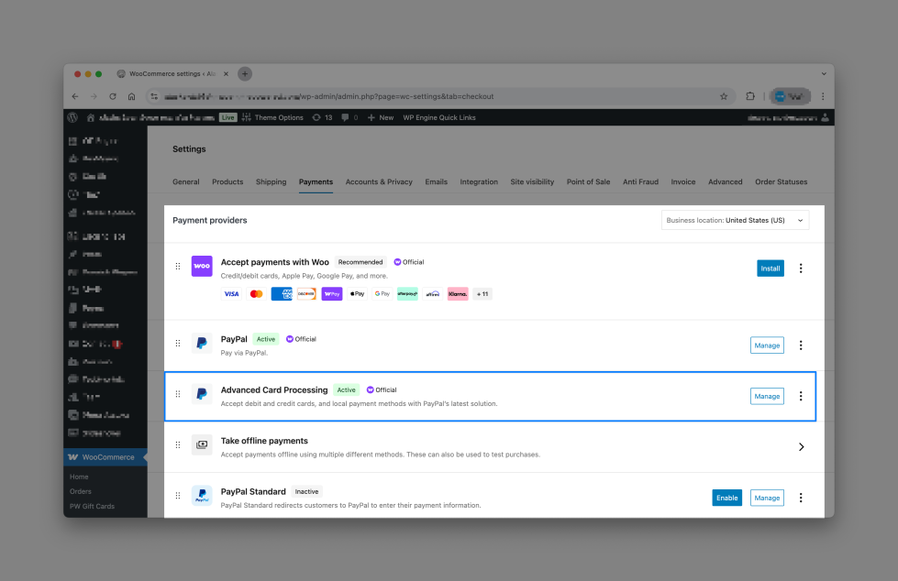The height and width of the screenshot is (581, 898).
Task: Open the Anti Fraud tab
Action: click(x=640, y=182)
